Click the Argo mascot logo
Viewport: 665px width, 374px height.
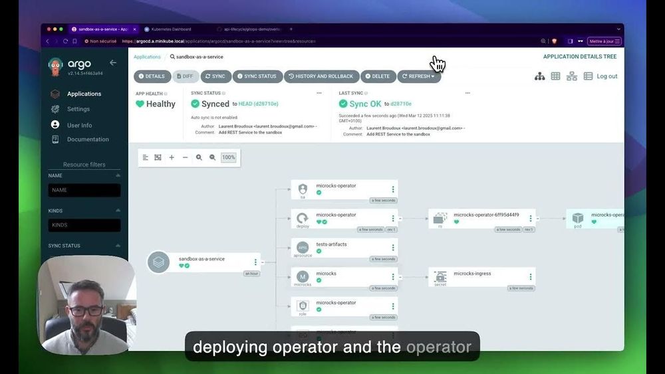point(55,67)
